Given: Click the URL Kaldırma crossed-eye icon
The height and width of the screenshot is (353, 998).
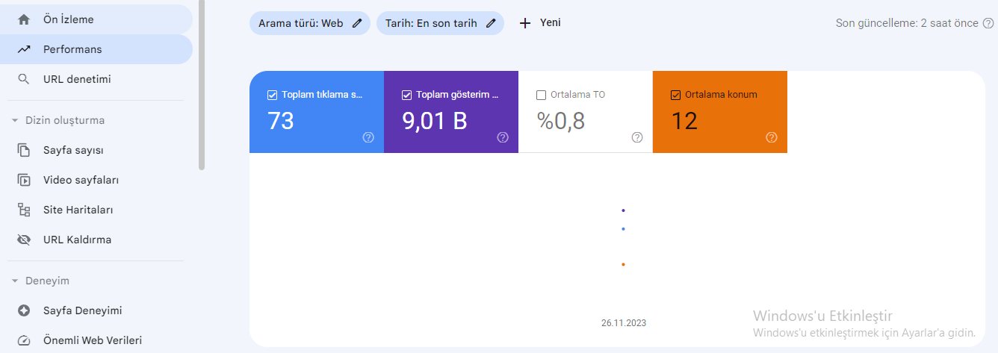Looking at the screenshot, I should tap(24, 240).
